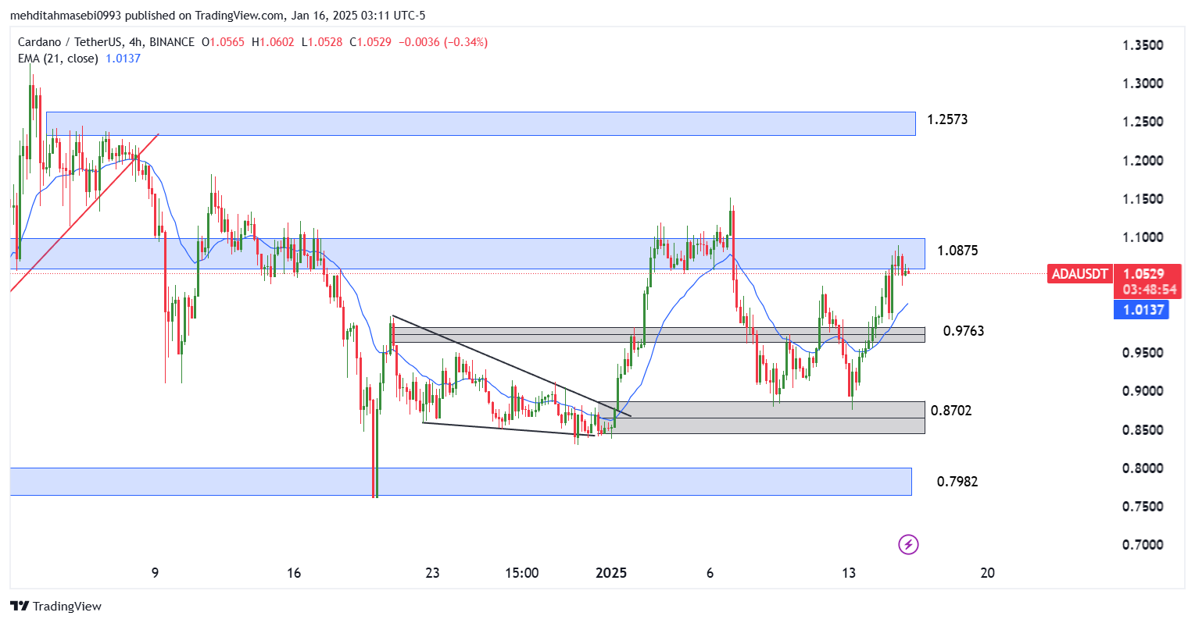Screen dimensions: 1195x623
Task: Click the 0.9763 level label
Action: pos(964,331)
